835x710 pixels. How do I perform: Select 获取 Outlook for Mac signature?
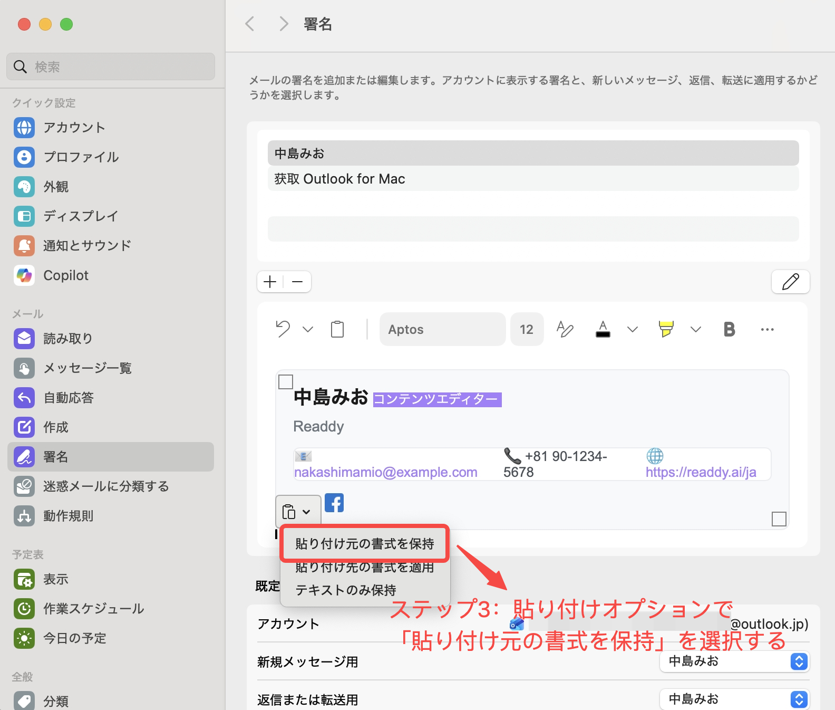[x=533, y=178]
